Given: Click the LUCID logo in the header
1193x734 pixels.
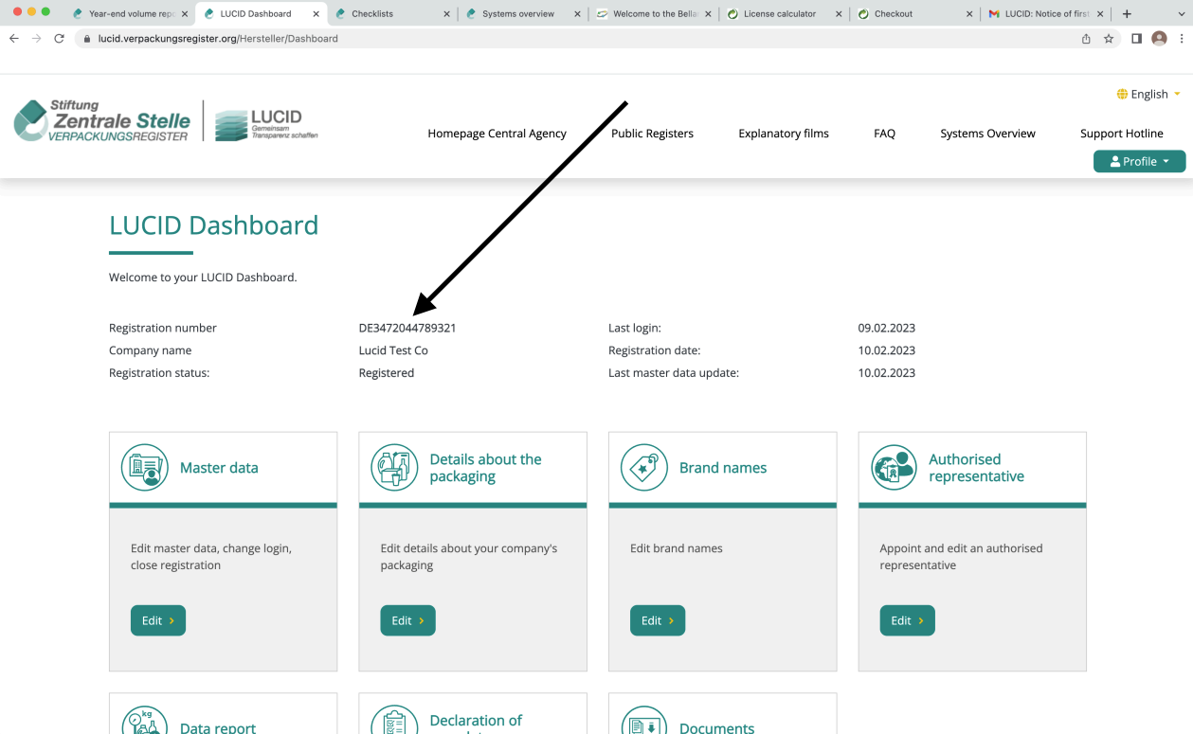Looking at the screenshot, I should click(266, 124).
